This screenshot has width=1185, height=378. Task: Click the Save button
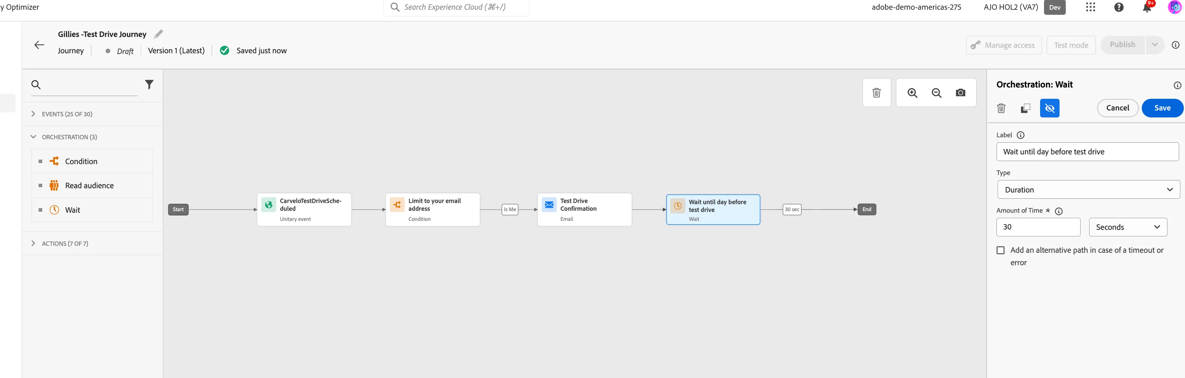point(1162,108)
